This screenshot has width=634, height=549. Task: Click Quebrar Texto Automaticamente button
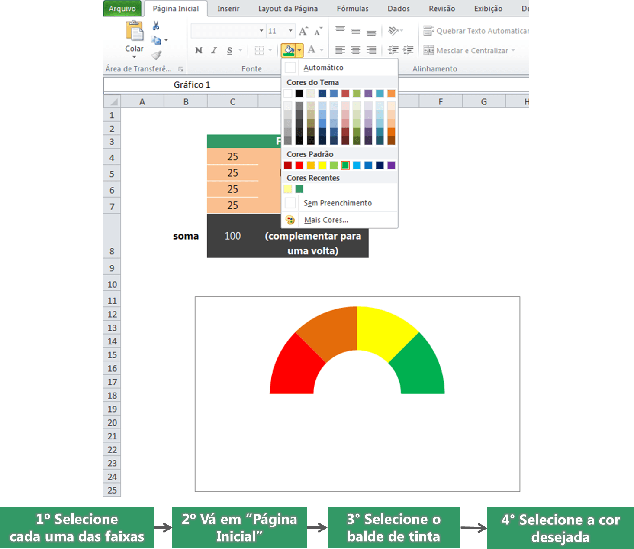(x=476, y=31)
